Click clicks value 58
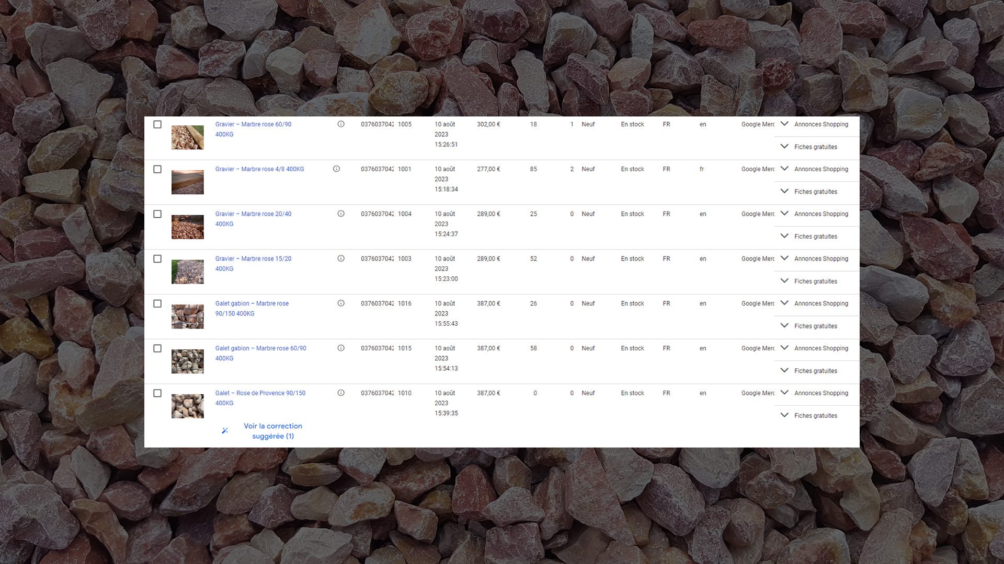This screenshot has height=564, width=1004. [533, 348]
